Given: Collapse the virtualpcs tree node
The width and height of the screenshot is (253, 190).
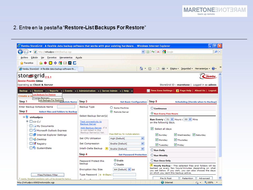Looking at the screenshot, I should tap(24, 117).
